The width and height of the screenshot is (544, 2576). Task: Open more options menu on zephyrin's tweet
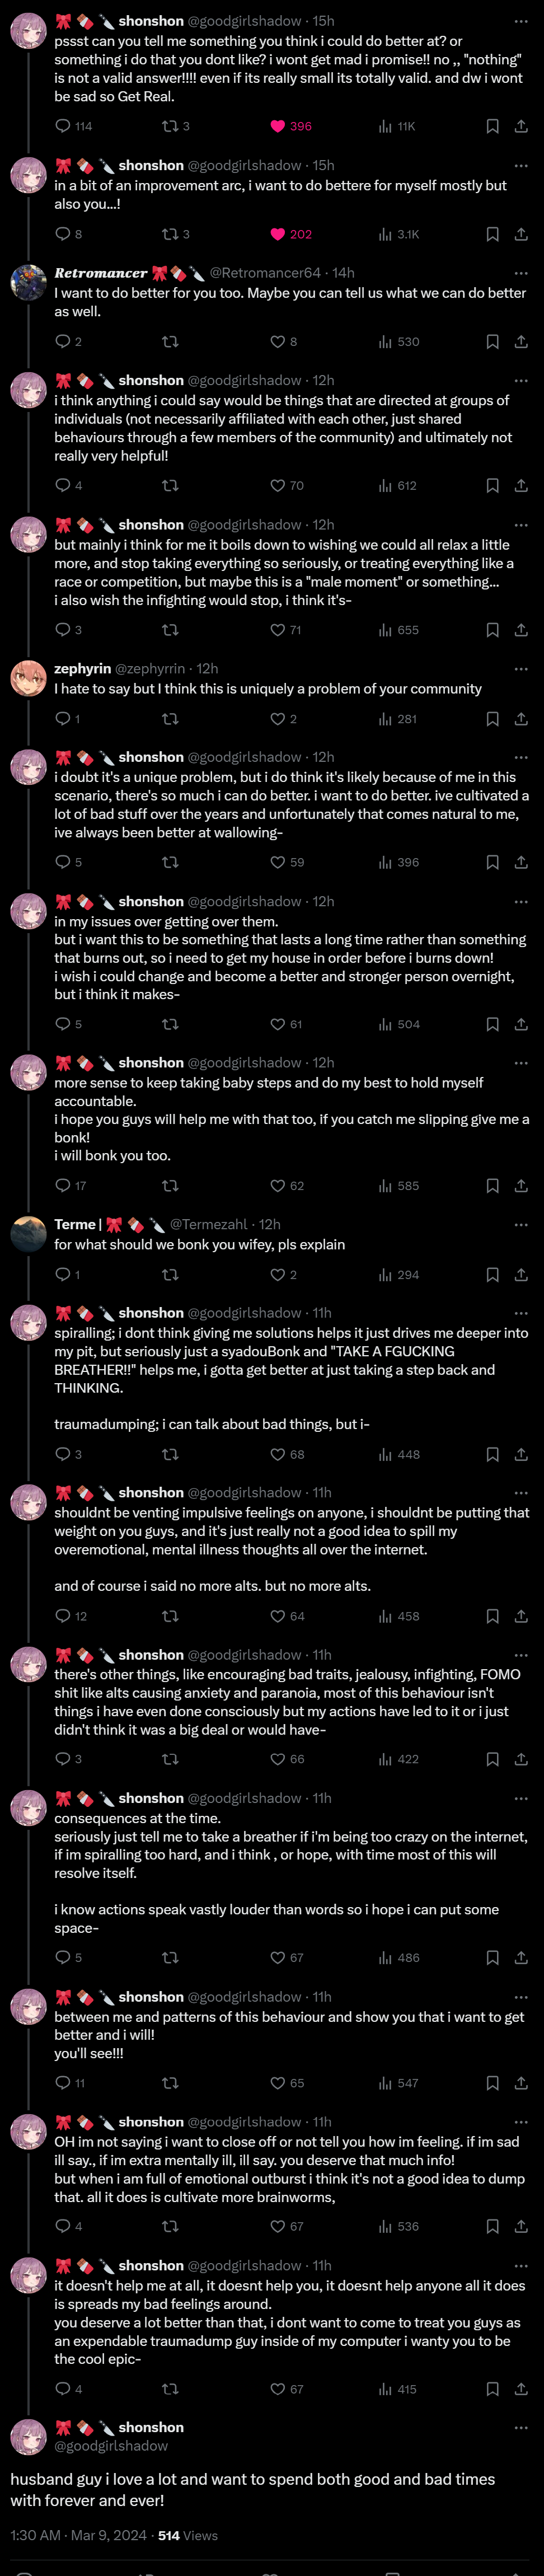[x=521, y=669]
